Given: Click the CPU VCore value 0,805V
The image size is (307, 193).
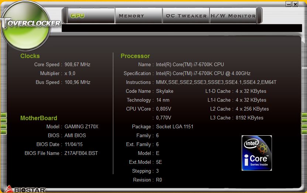Looking at the screenshot, I should (163, 109).
